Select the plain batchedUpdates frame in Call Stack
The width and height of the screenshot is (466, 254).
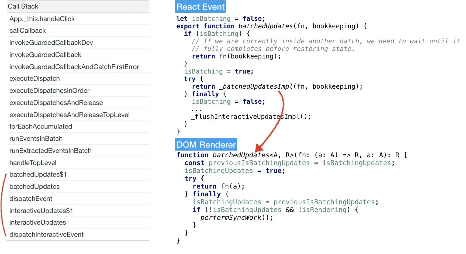(78, 187)
